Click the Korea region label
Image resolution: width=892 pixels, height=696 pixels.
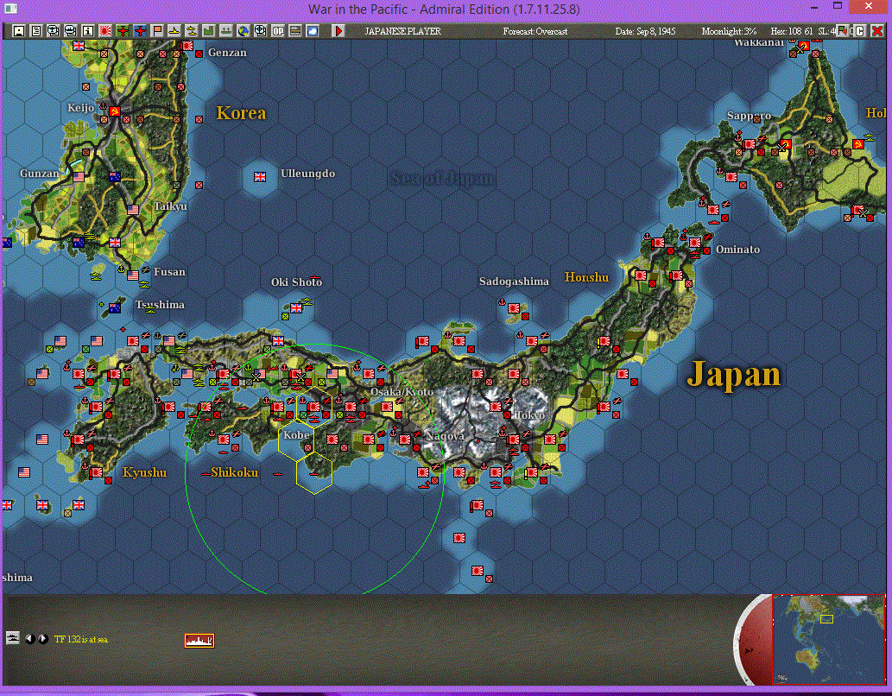(241, 112)
